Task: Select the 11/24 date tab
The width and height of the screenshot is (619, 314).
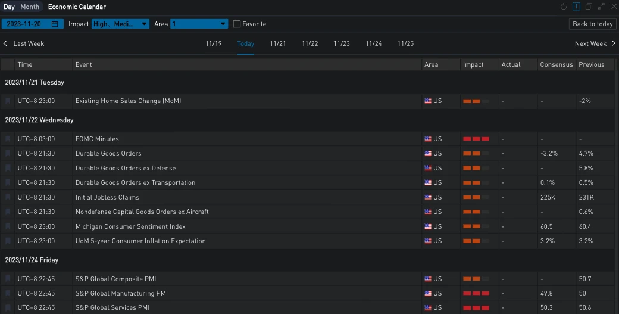Action: tap(373, 43)
